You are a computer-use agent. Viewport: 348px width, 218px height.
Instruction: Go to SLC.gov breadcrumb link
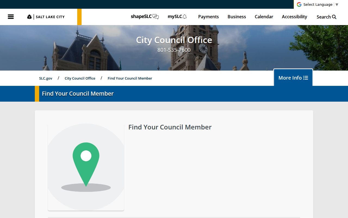tap(46, 78)
